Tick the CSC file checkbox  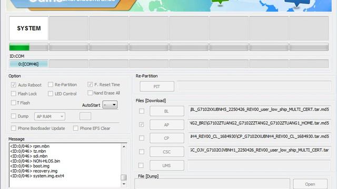142,152
